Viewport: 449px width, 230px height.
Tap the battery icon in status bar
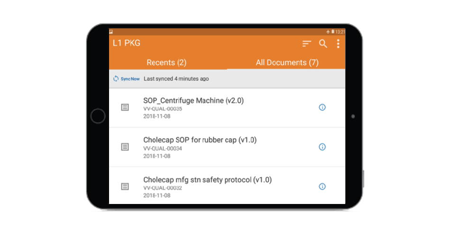click(333, 32)
